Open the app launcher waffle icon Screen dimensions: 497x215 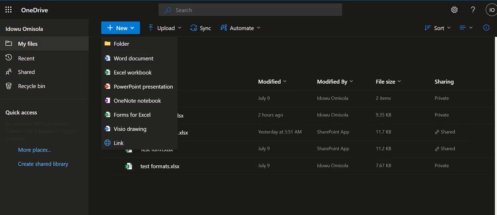[9, 10]
